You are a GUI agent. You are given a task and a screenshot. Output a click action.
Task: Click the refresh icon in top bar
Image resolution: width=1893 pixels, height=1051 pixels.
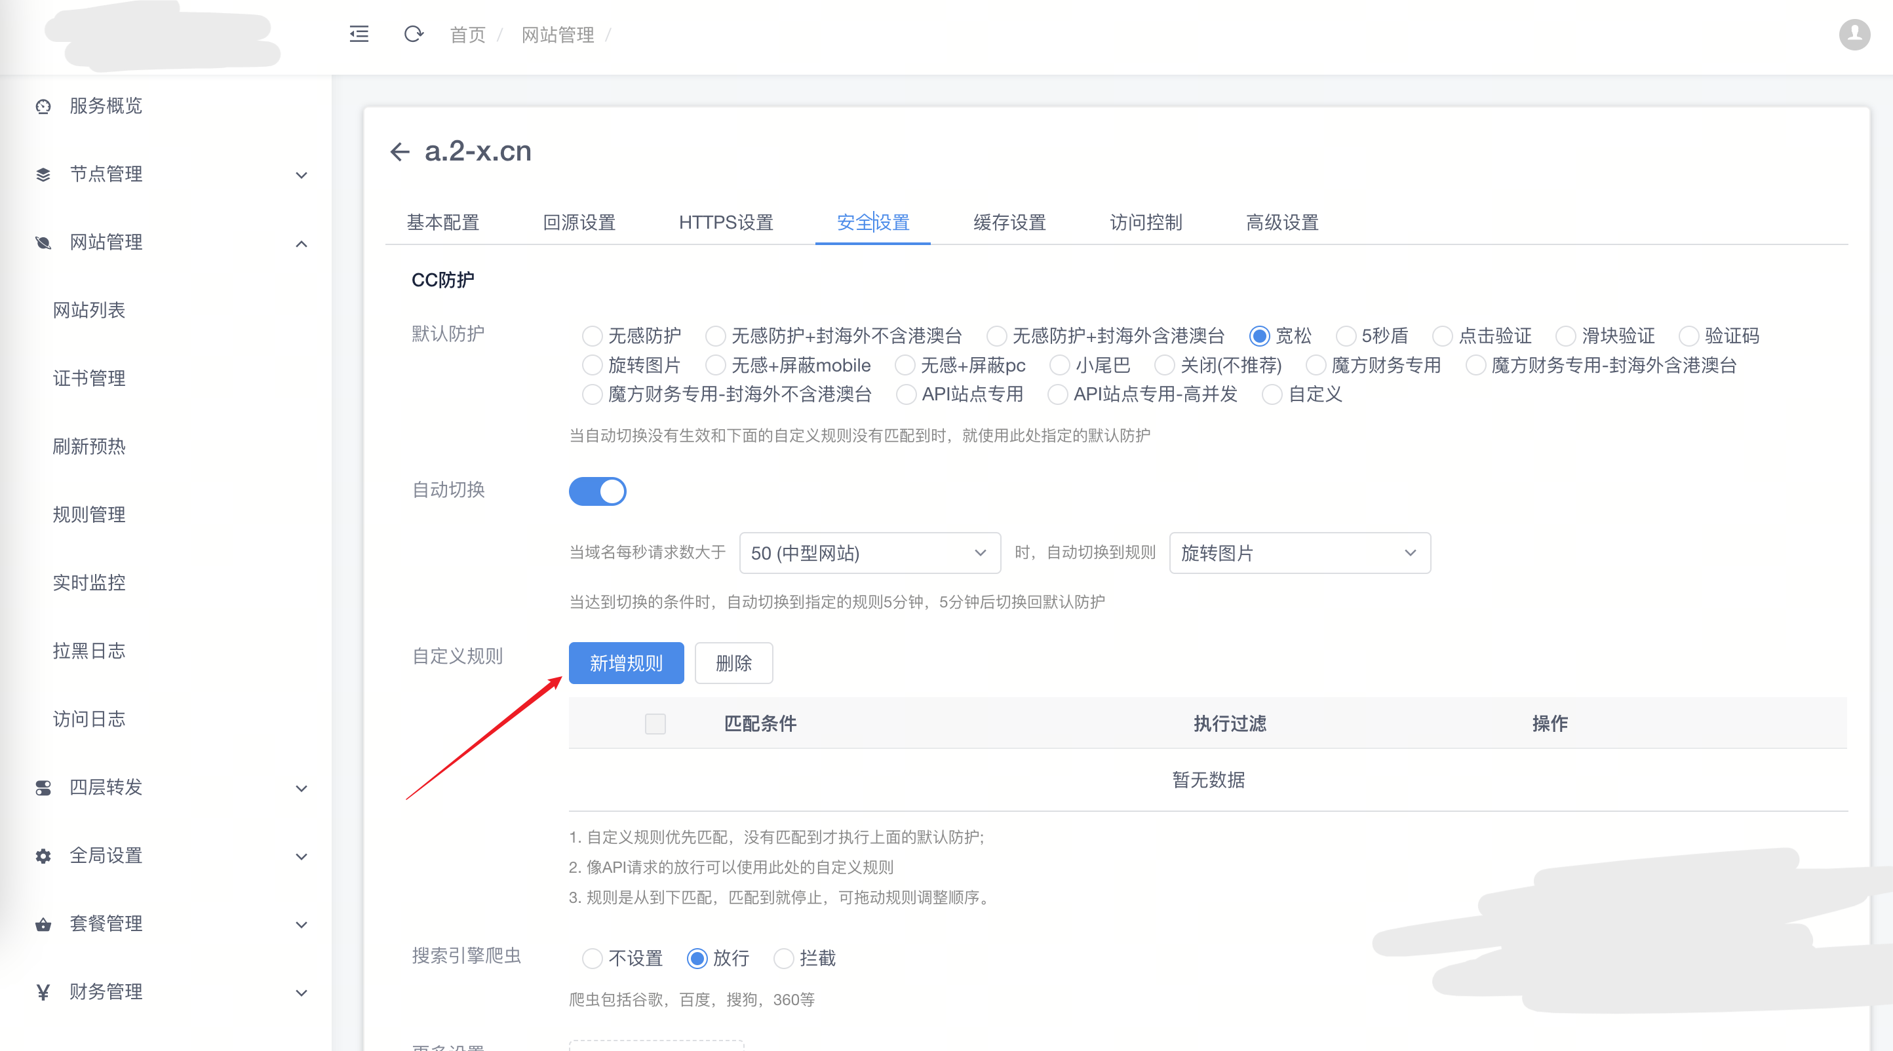pyautogui.click(x=413, y=34)
